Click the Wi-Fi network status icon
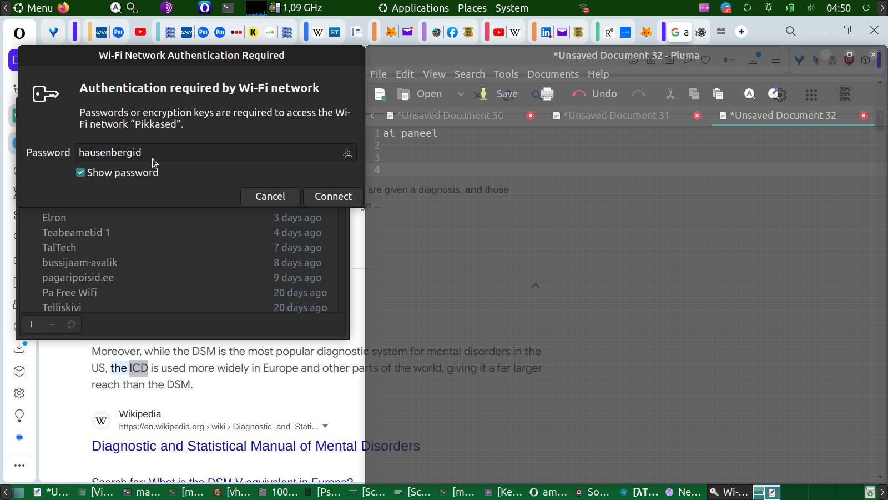Screen dimensions: 888x500 tap(584, 8)
